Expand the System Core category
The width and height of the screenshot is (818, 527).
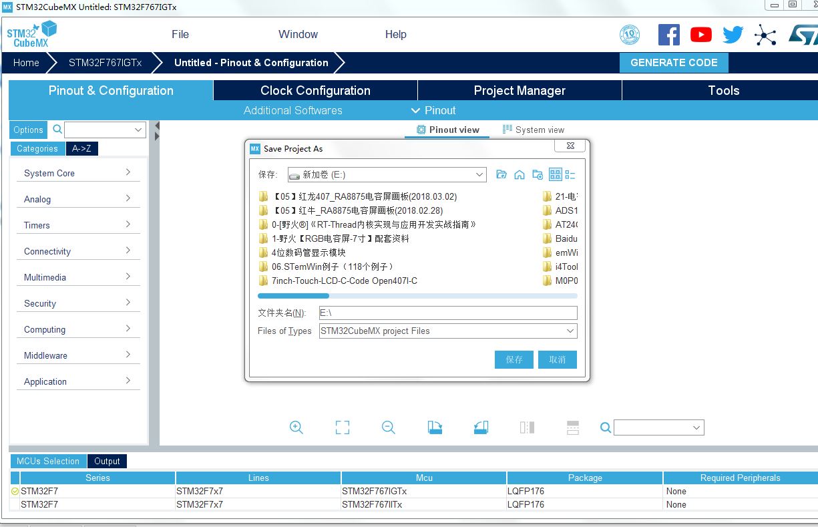[x=78, y=173]
